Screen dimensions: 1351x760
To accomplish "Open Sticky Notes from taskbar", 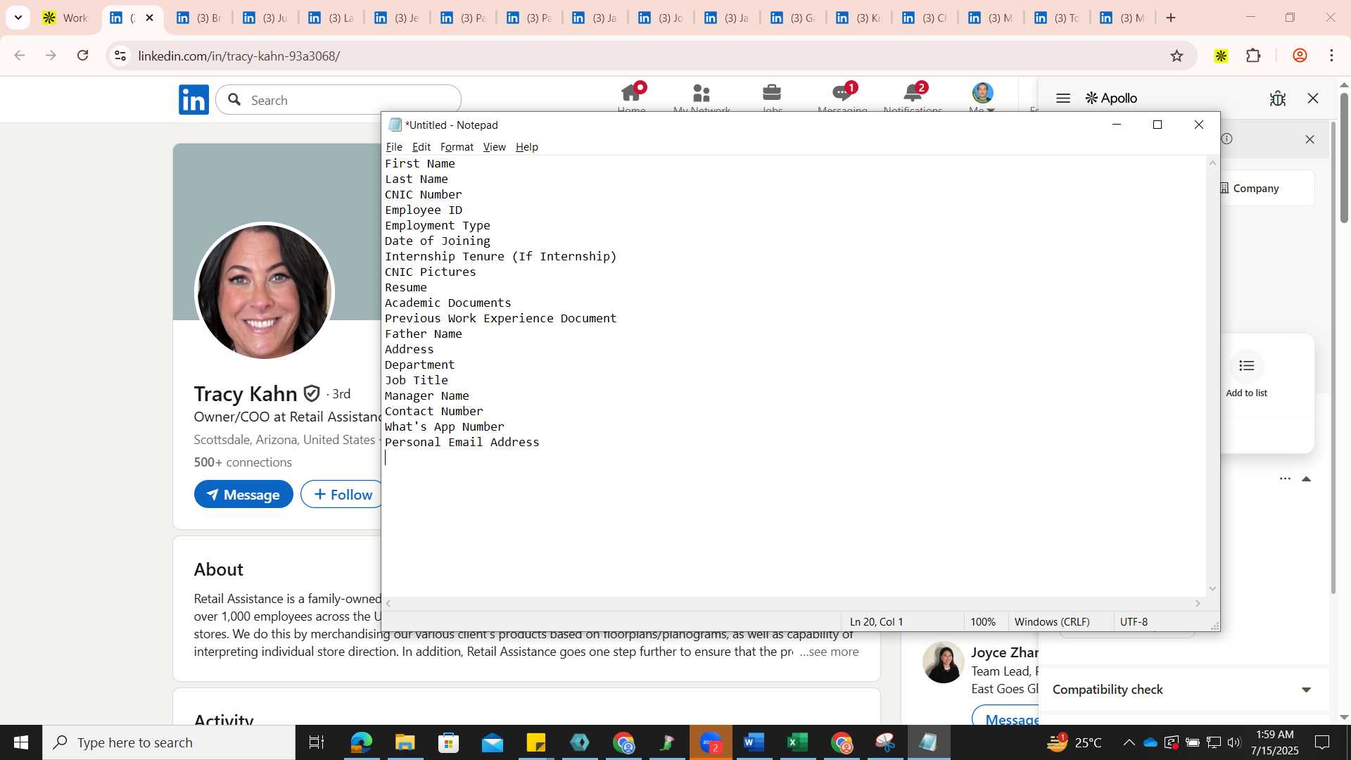I will [x=535, y=742].
